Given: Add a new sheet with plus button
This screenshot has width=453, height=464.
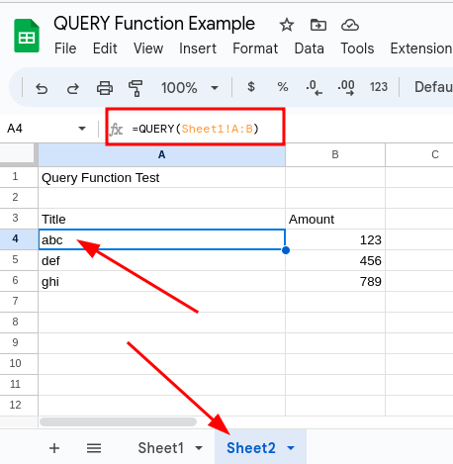Looking at the screenshot, I should point(54,448).
